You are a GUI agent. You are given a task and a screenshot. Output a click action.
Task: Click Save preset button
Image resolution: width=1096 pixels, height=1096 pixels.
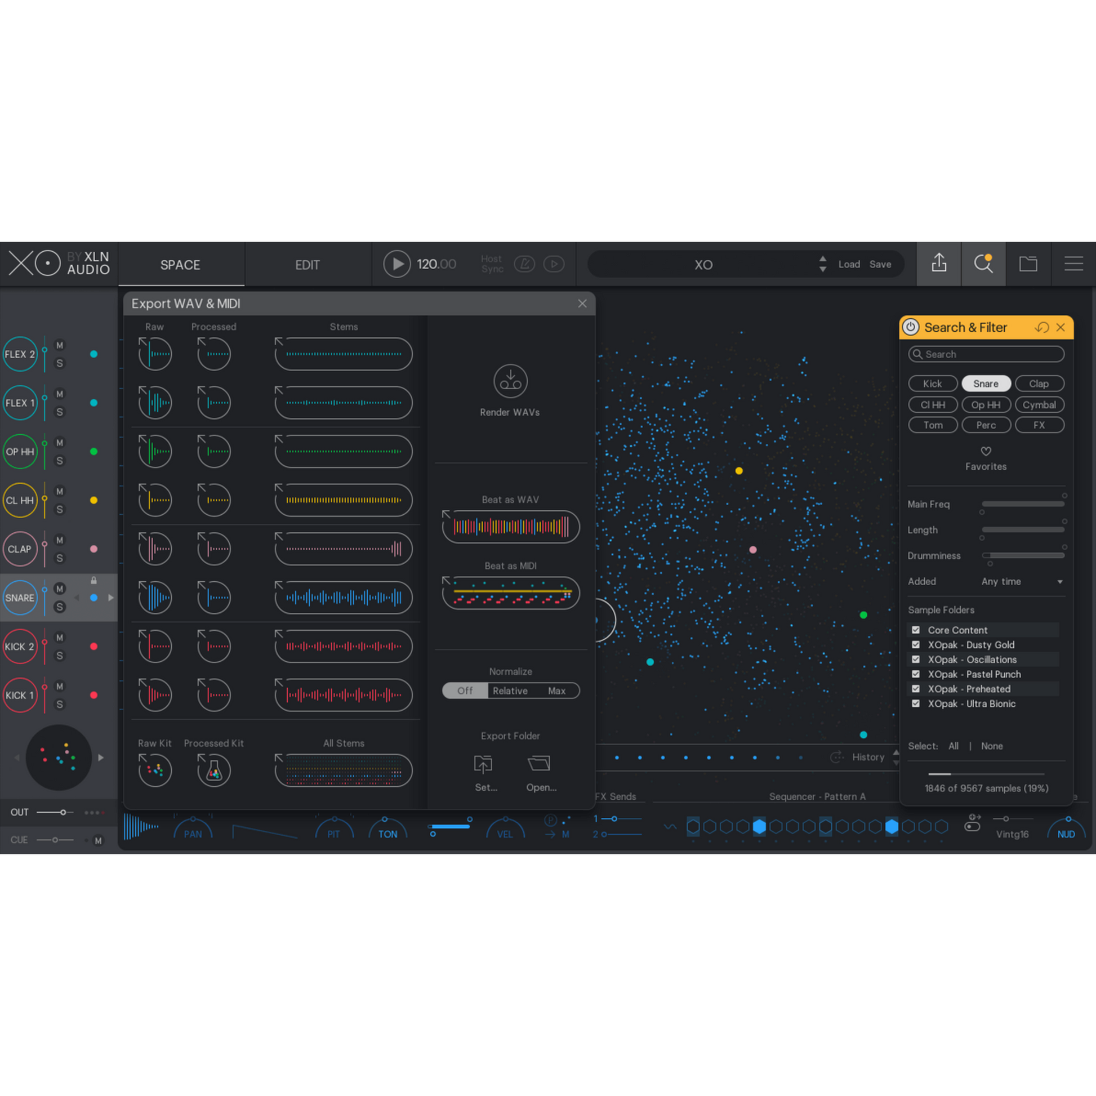pos(880,264)
